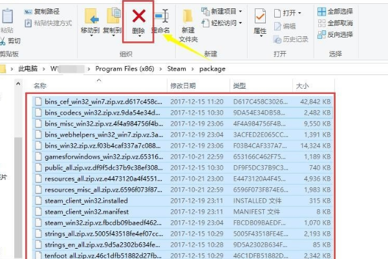Expand chevron after 此电脑 in breadcrumb
This screenshot has height=259, width=388.
point(44,69)
